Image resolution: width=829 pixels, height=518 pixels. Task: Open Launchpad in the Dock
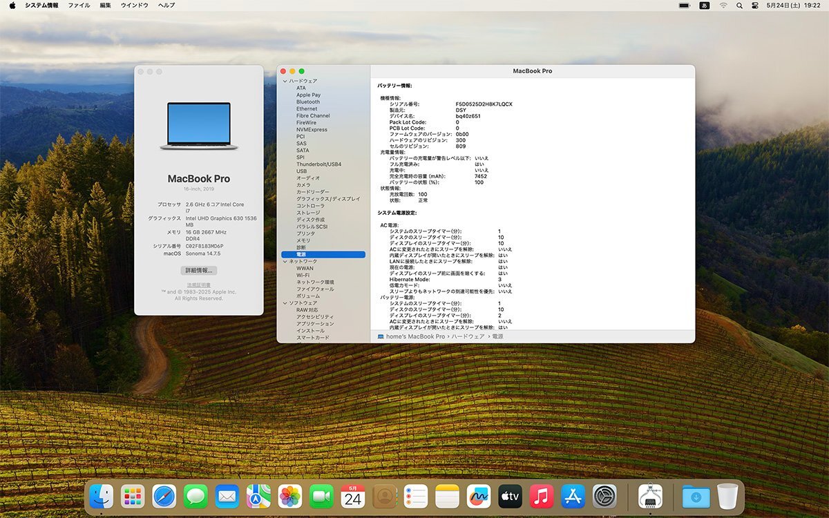(x=133, y=496)
